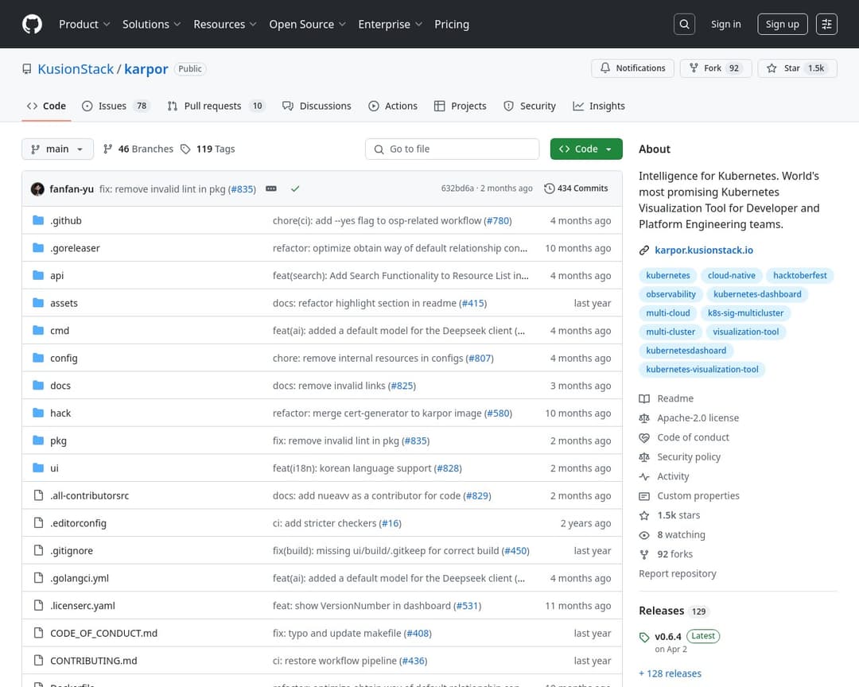Open the KusionStack organization link

[x=76, y=69]
